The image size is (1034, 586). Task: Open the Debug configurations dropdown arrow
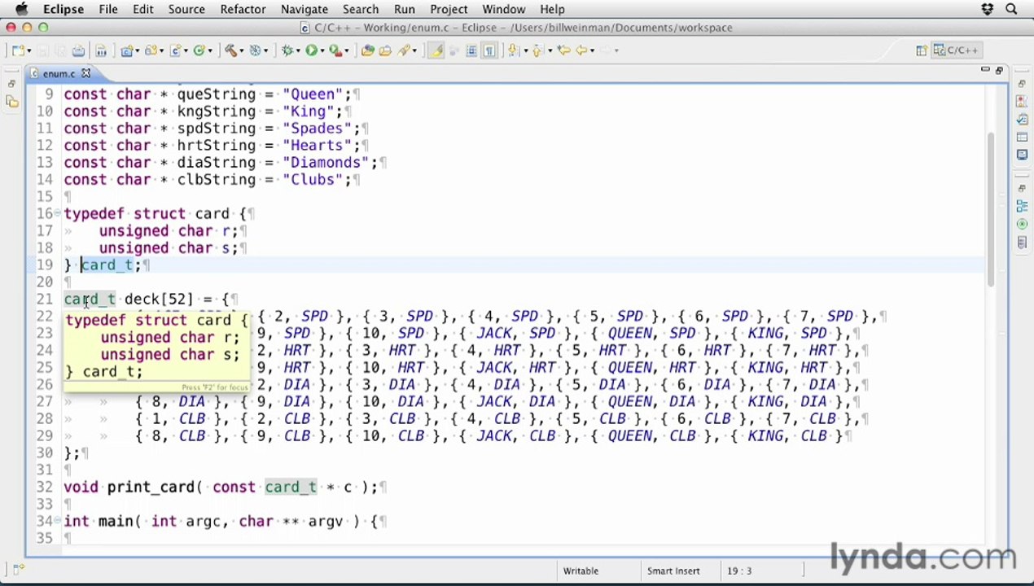[x=297, y=50]
